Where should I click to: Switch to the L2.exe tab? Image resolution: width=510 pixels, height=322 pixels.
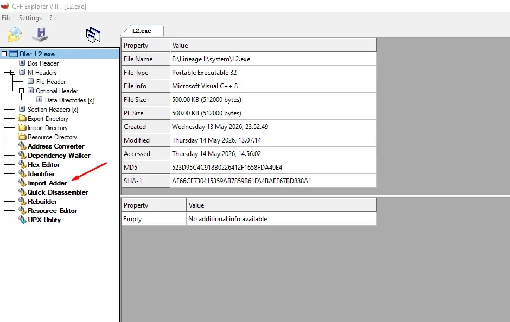coord(142,30)
